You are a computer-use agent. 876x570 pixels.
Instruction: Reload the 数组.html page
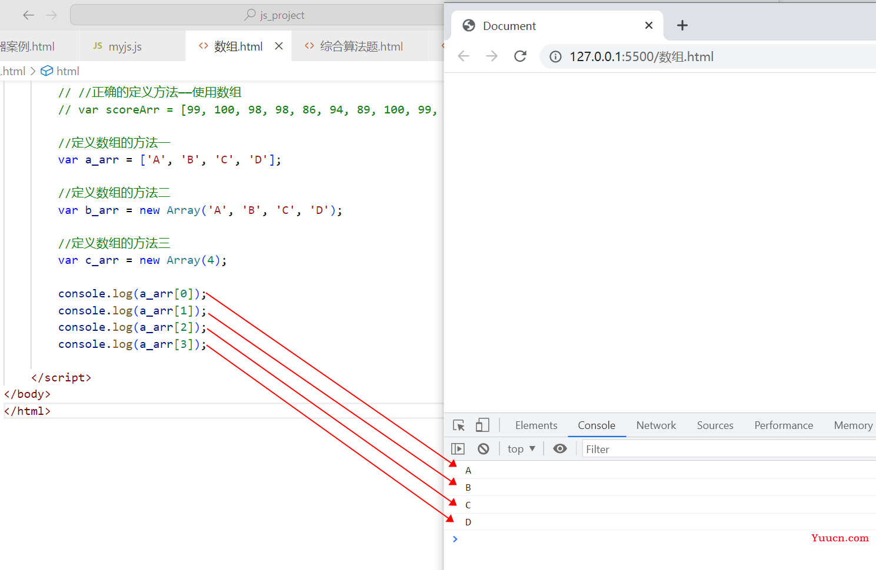point(520,56)
